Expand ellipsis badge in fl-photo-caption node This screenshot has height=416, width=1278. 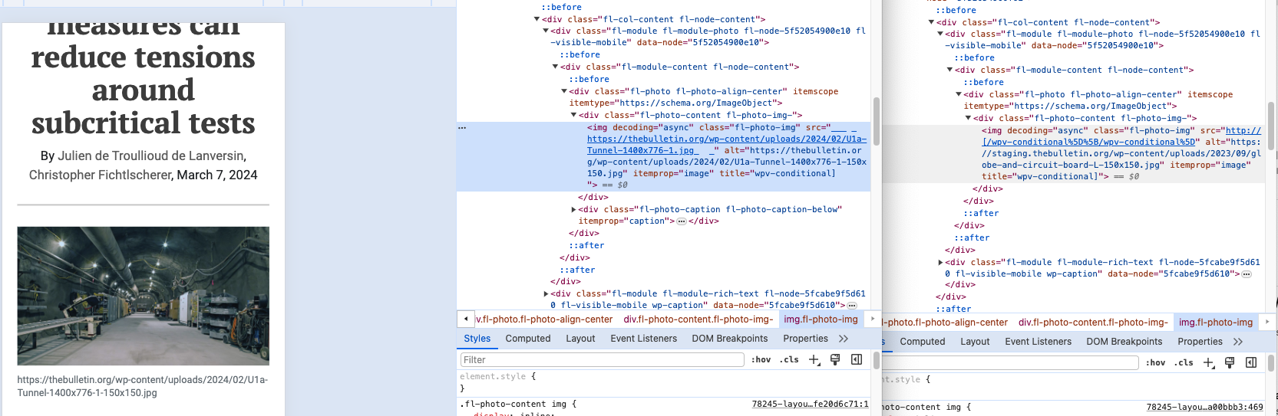tap(681, 221)
